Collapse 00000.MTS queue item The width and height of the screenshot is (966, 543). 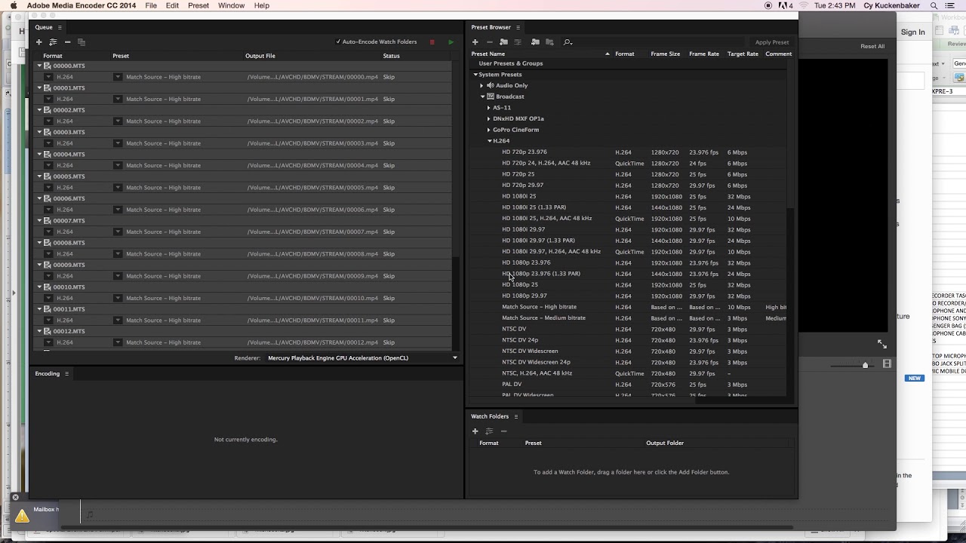tap(39, 66)
